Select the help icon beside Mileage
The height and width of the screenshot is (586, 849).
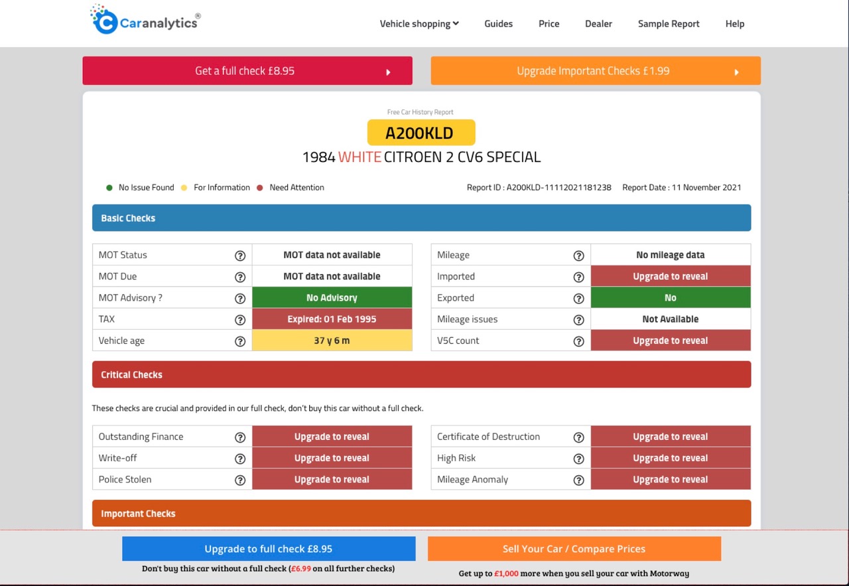pyautogui.click(x=578, y=256)
